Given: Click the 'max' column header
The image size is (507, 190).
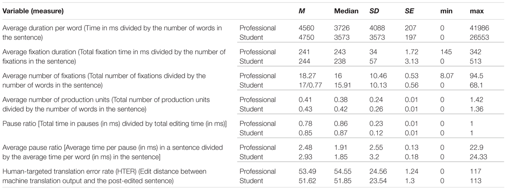Looking at the screenshot, I should (476, 10).
